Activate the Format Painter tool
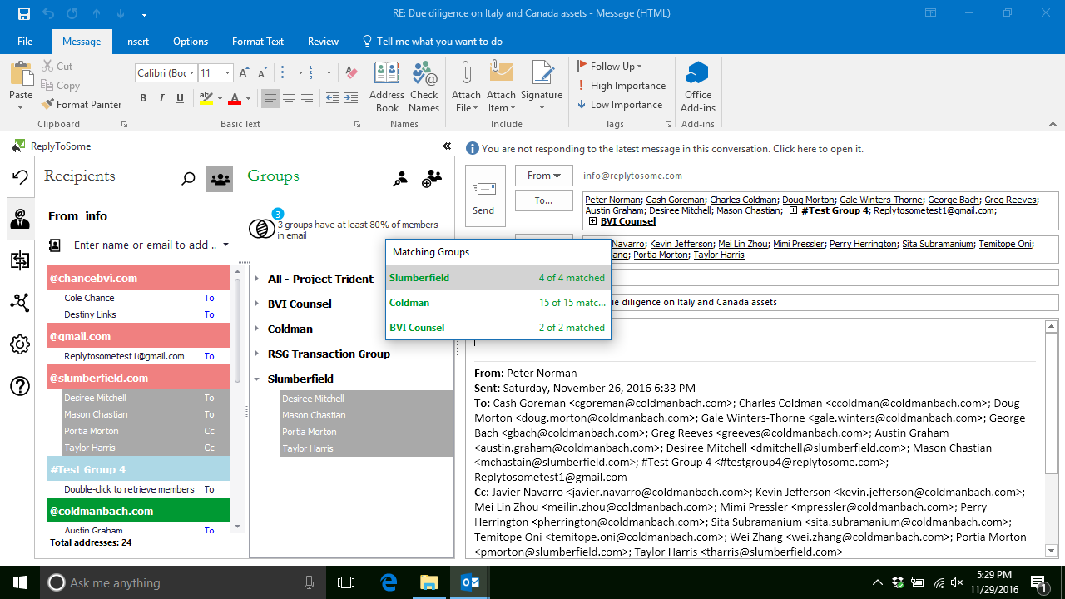Viewport: 1065px width, 599px height. (82, 105)
